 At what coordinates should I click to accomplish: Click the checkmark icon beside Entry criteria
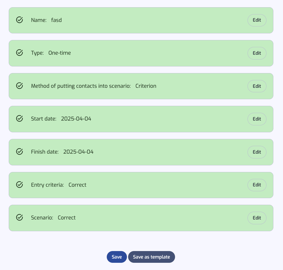click(20, 185)
